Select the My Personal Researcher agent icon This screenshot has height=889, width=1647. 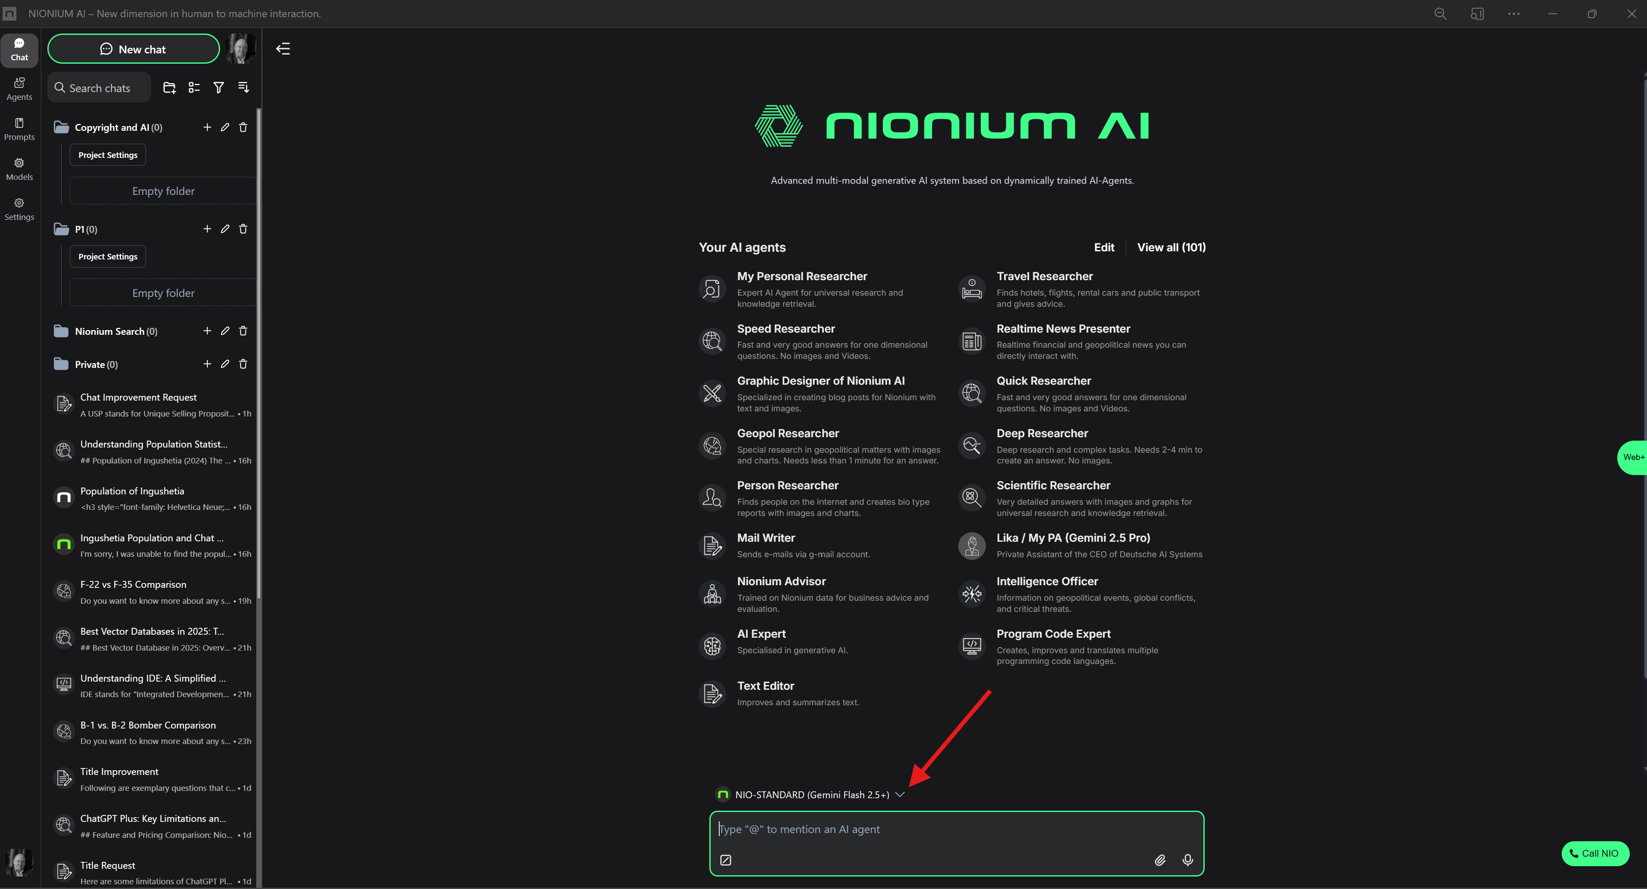click(712, 289)
